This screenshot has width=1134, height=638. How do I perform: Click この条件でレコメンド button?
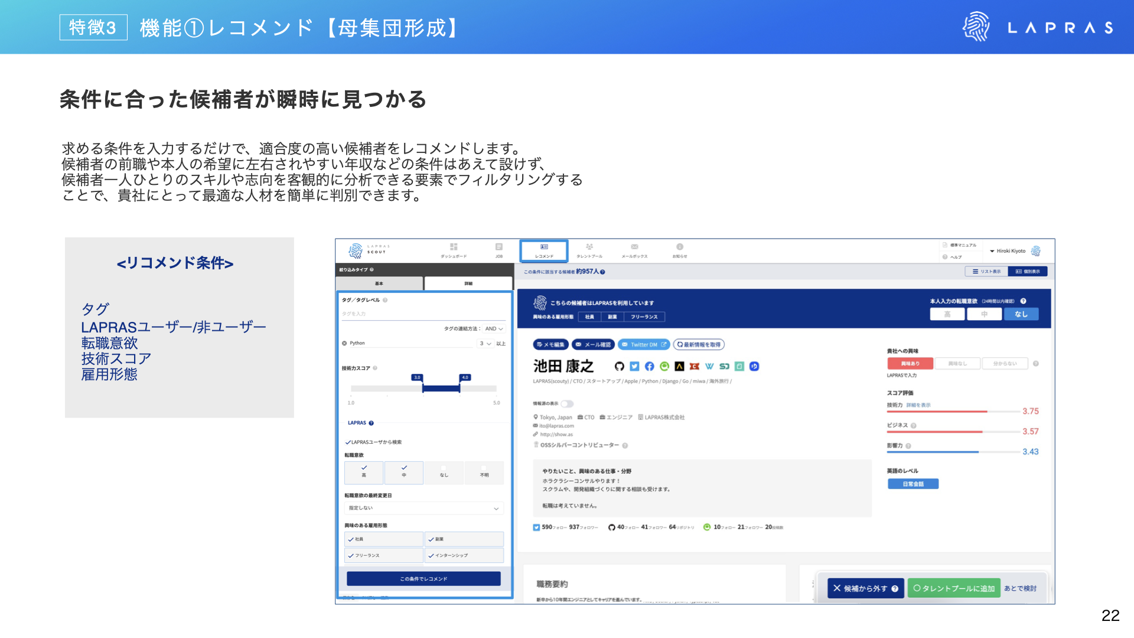tap(423, 579)
